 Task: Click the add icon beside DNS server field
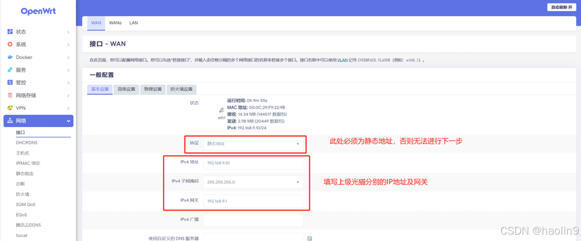tap(310, 238)
